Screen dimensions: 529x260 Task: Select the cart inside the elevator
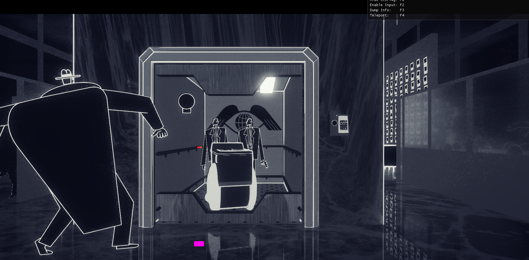pyautogui.click(x=231, y=176)
